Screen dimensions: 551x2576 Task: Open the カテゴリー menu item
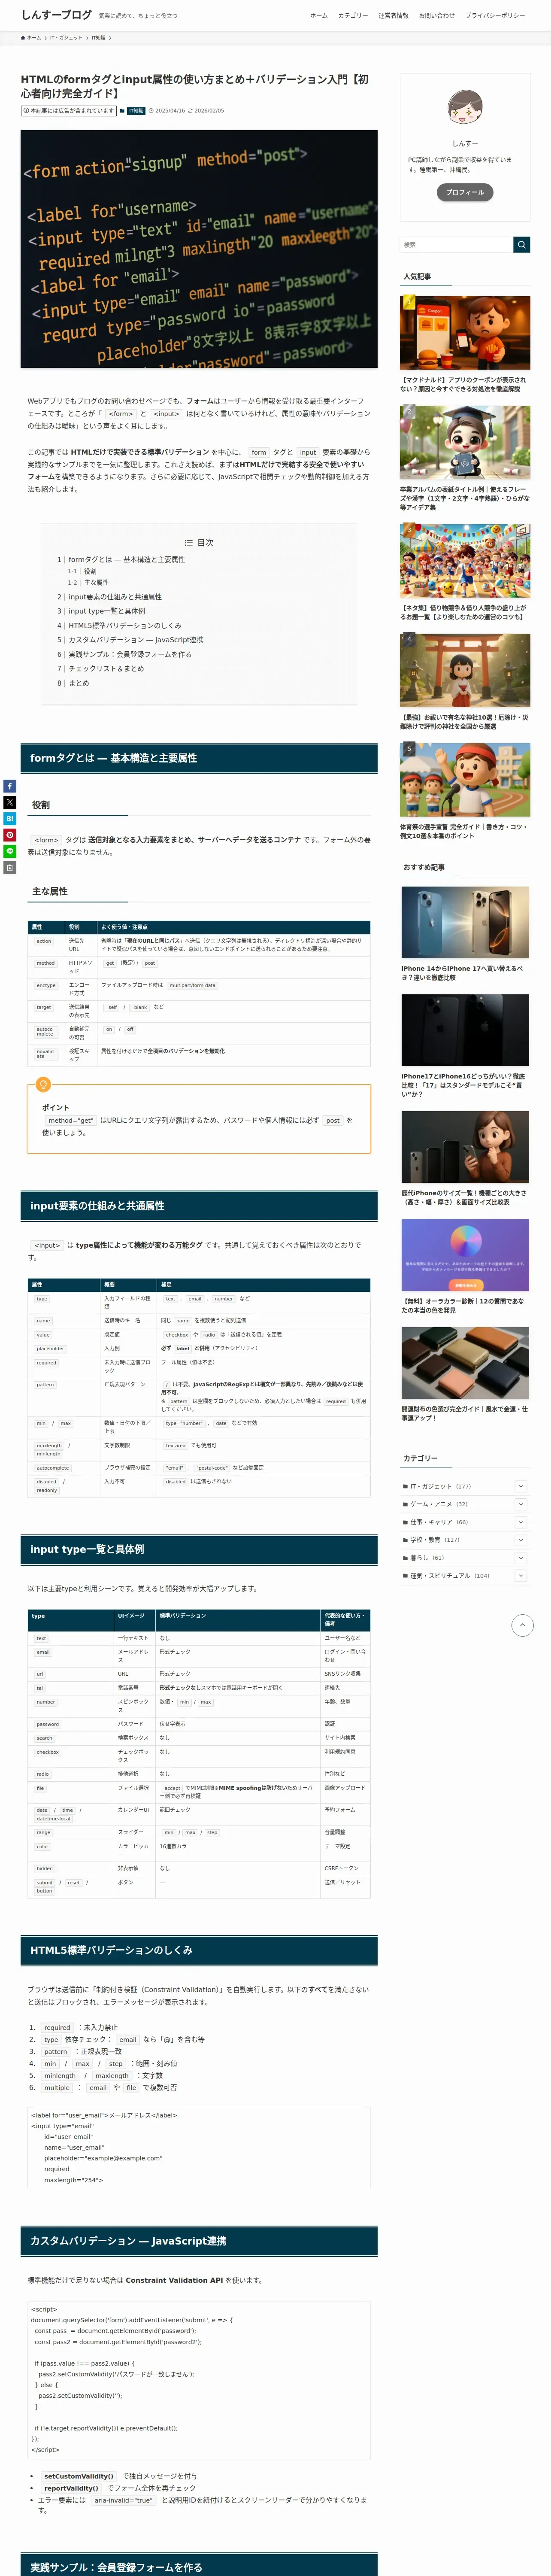click(x=353, y=16)
